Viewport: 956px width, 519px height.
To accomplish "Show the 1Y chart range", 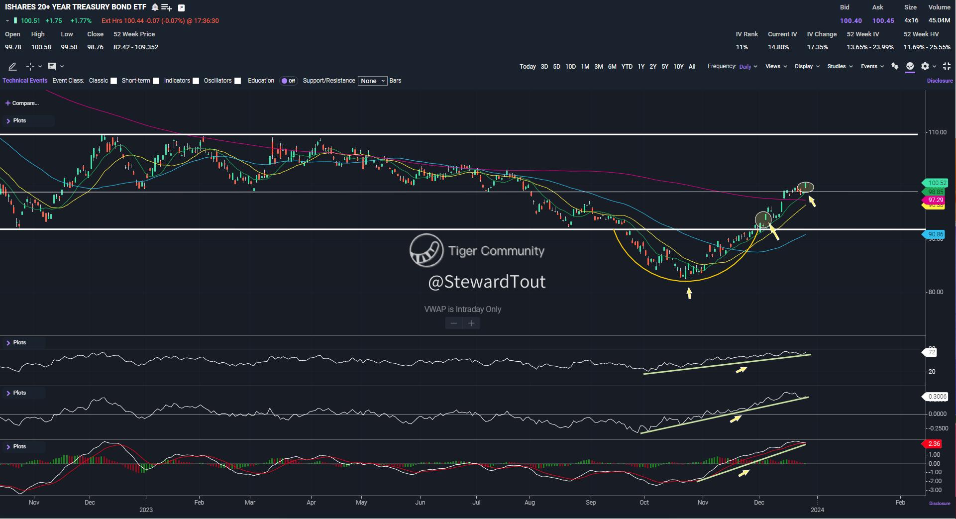I will tap(641, 67).
